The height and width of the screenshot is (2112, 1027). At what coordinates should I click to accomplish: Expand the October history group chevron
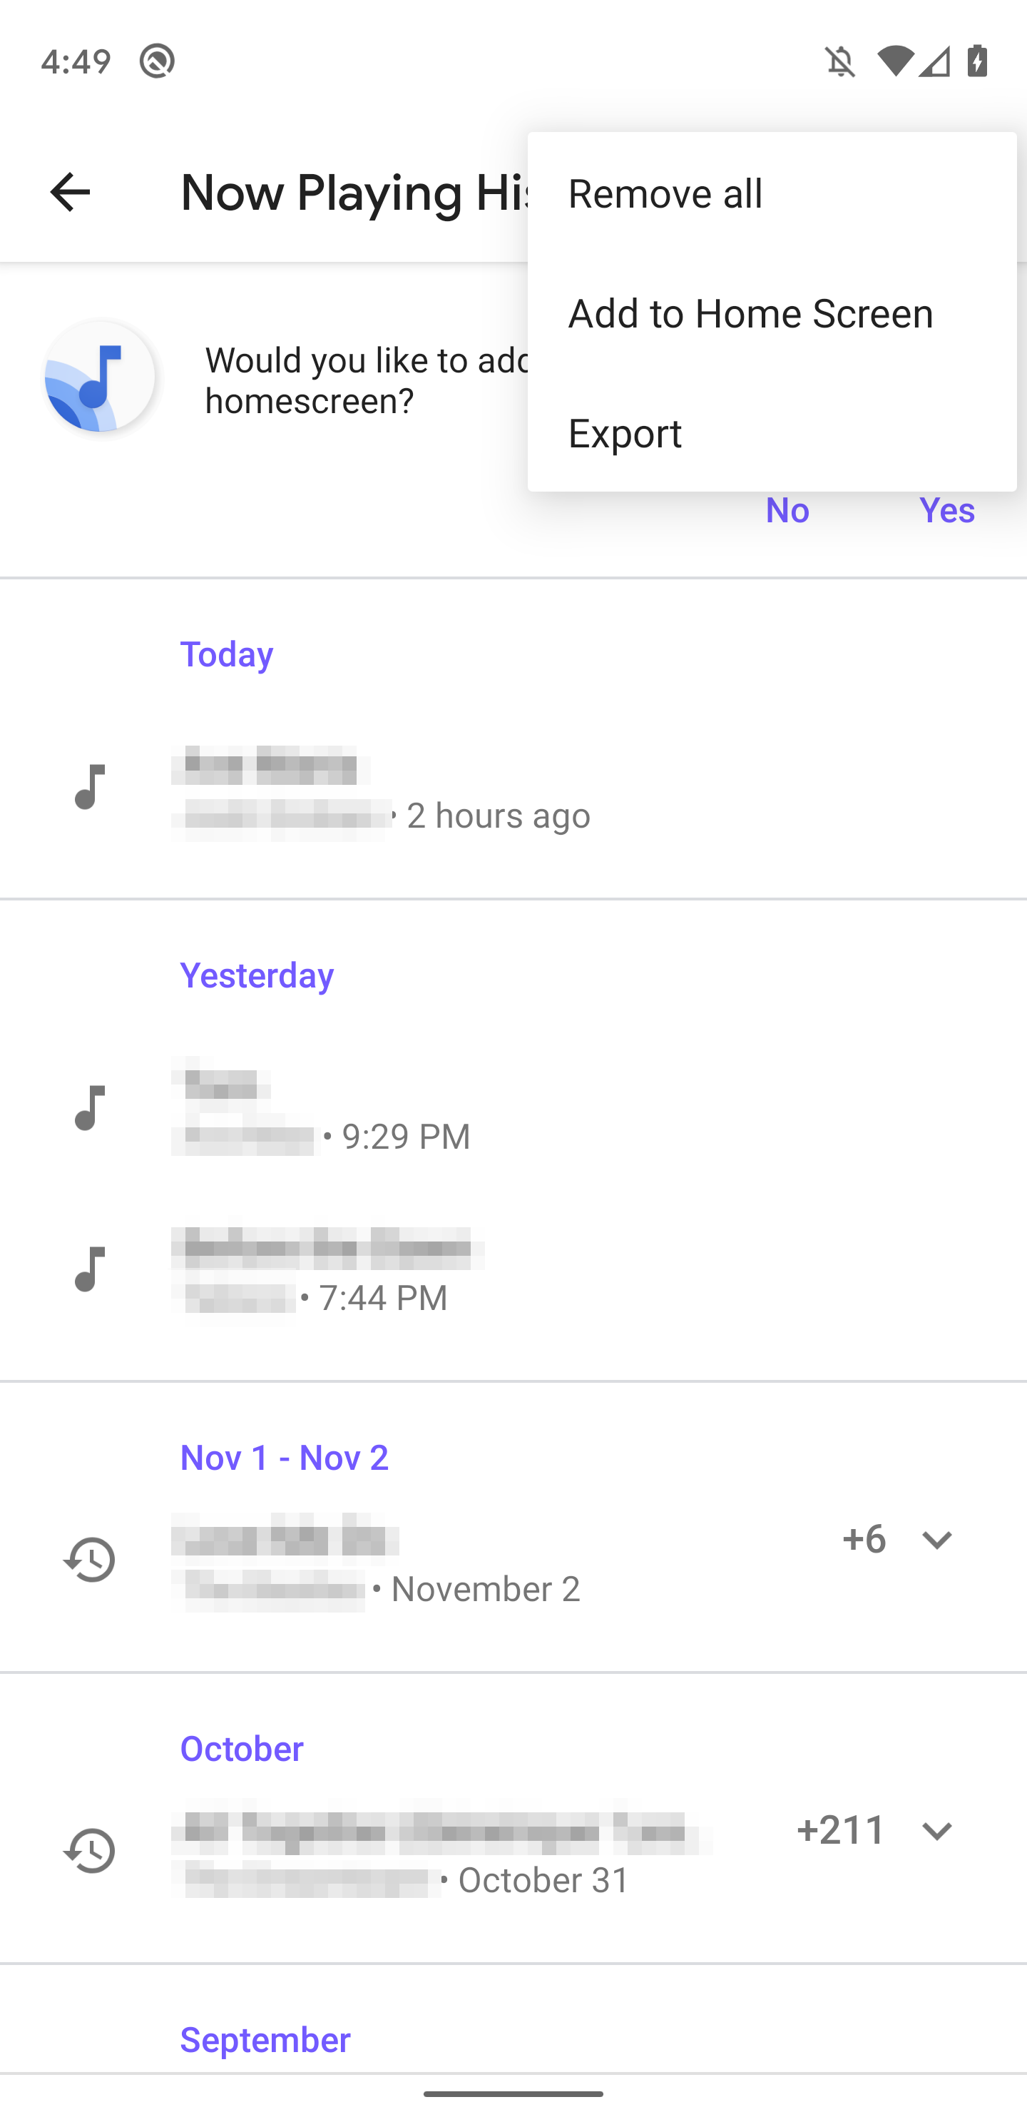(x=936, y=1831)
